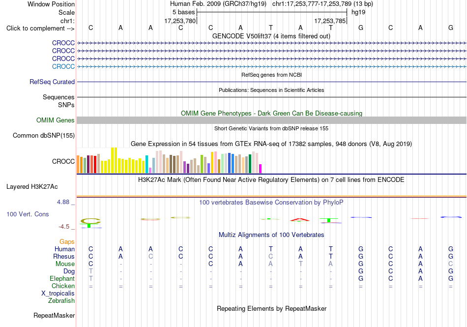The height and width of the screenshot is (327, 467).
Task: Click the 17,253,780 ruler coordinate
Action: tap(180, 21)
